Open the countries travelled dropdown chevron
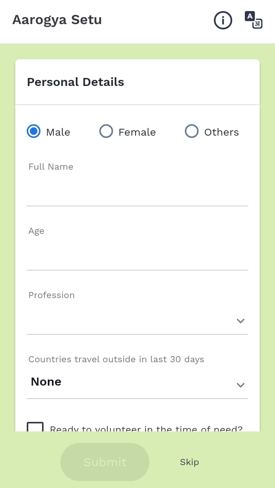 pos(240,385)
